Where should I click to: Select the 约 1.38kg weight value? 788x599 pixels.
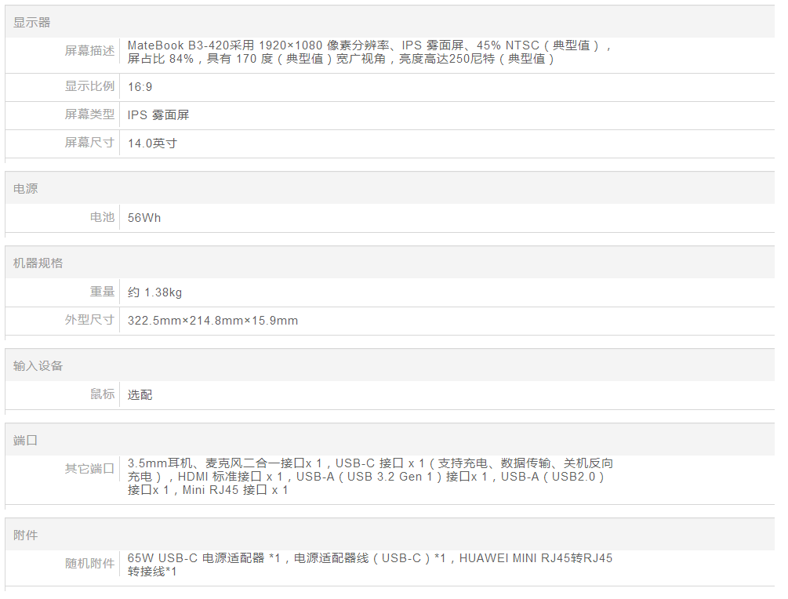click(154, 292)
